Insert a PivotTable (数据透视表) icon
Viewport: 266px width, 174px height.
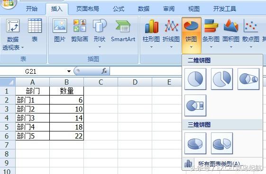pyautogui.click(x=13, y=26)
